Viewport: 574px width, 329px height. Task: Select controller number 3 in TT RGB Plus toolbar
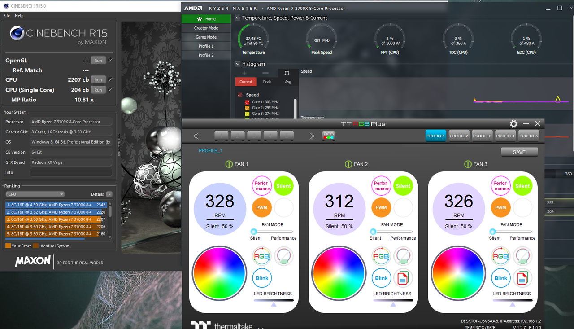(x=254, y=136)
